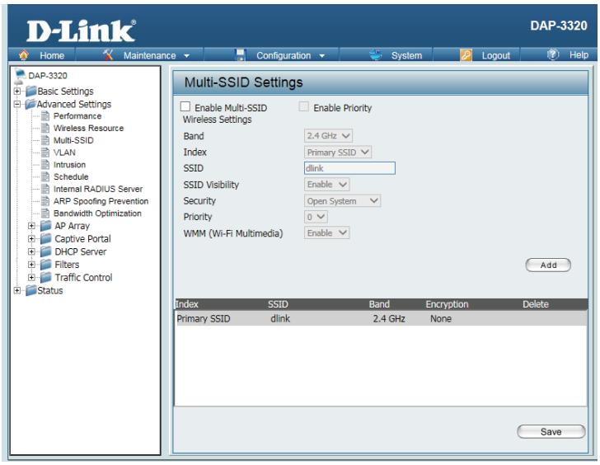
Task: Open the Maintenance menu
Action: [150, 55]
